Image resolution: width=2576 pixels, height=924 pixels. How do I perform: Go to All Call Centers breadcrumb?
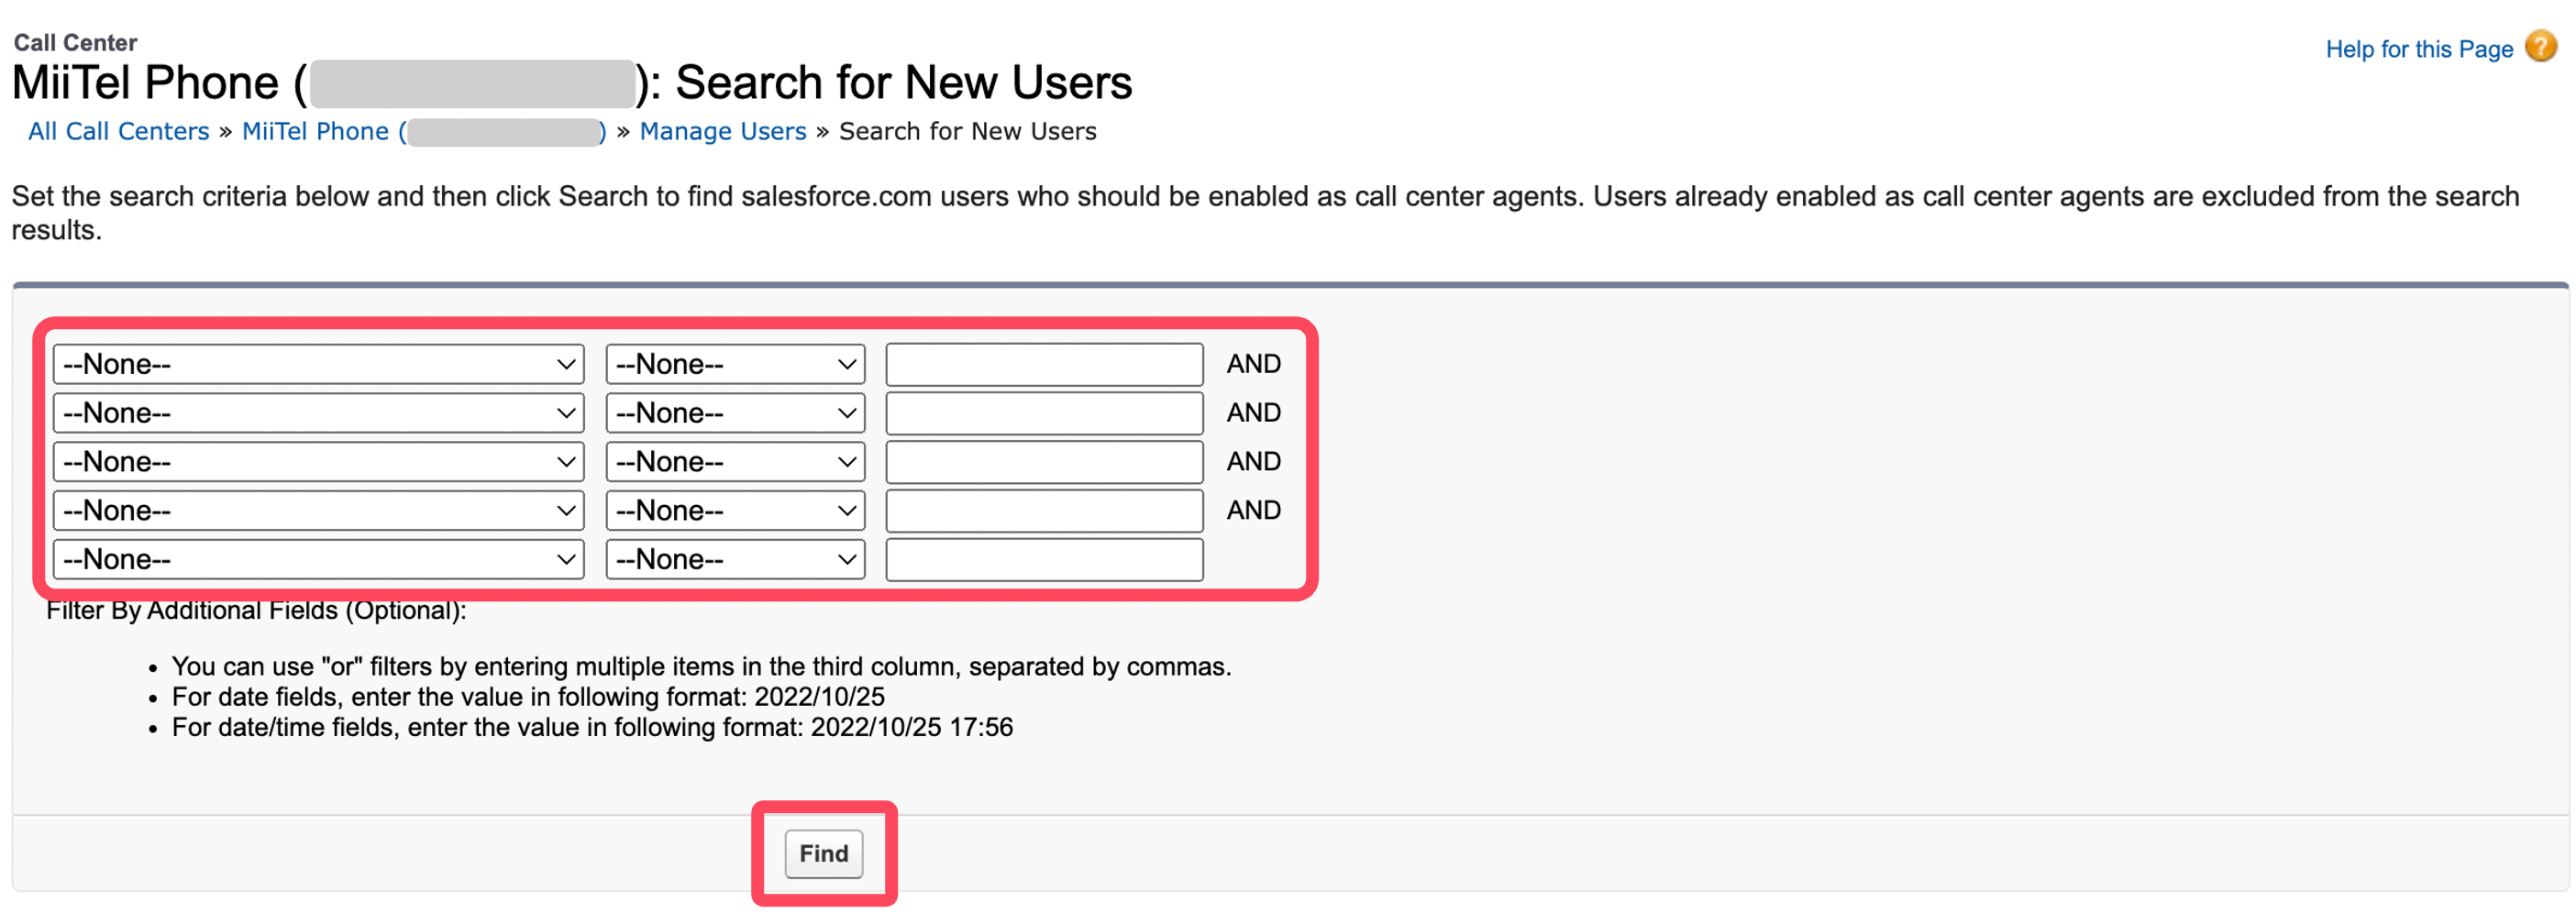[118, 131]
